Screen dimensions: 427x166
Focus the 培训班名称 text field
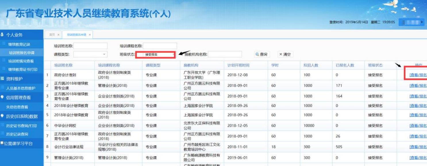[x=91, y=46]
